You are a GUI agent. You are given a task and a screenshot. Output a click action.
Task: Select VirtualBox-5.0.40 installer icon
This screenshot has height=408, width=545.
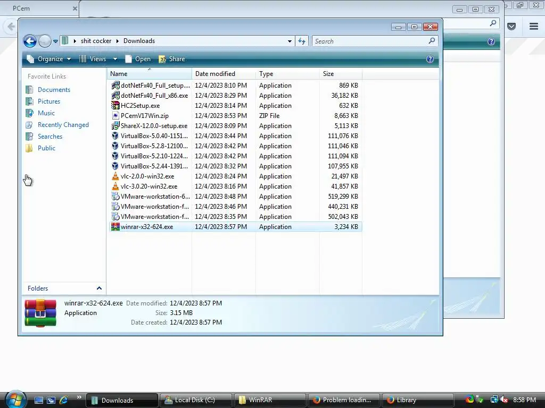pos(115,135)
